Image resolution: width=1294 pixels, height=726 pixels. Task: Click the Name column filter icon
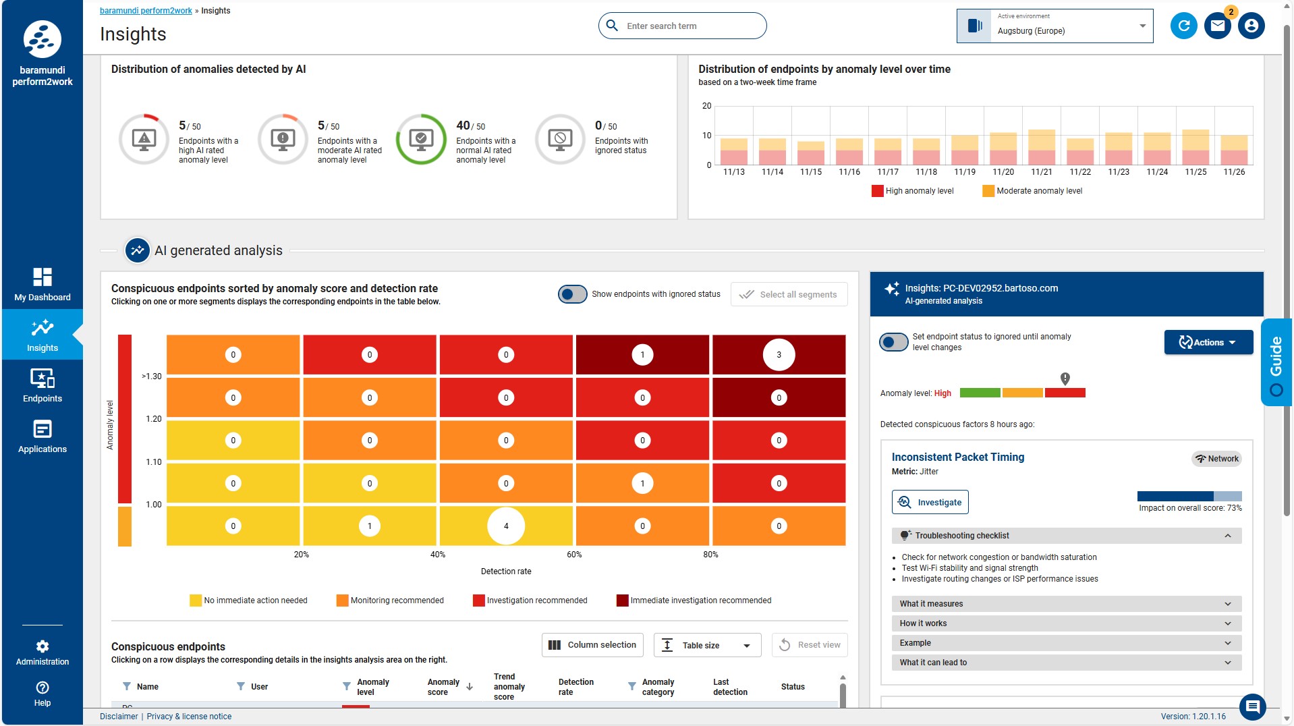(127, 686)
